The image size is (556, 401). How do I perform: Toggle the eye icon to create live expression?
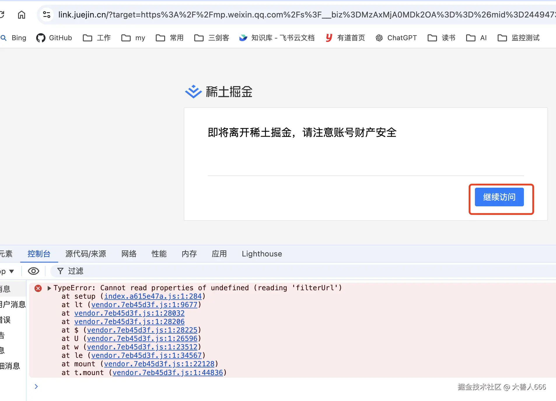pos(33,271)
